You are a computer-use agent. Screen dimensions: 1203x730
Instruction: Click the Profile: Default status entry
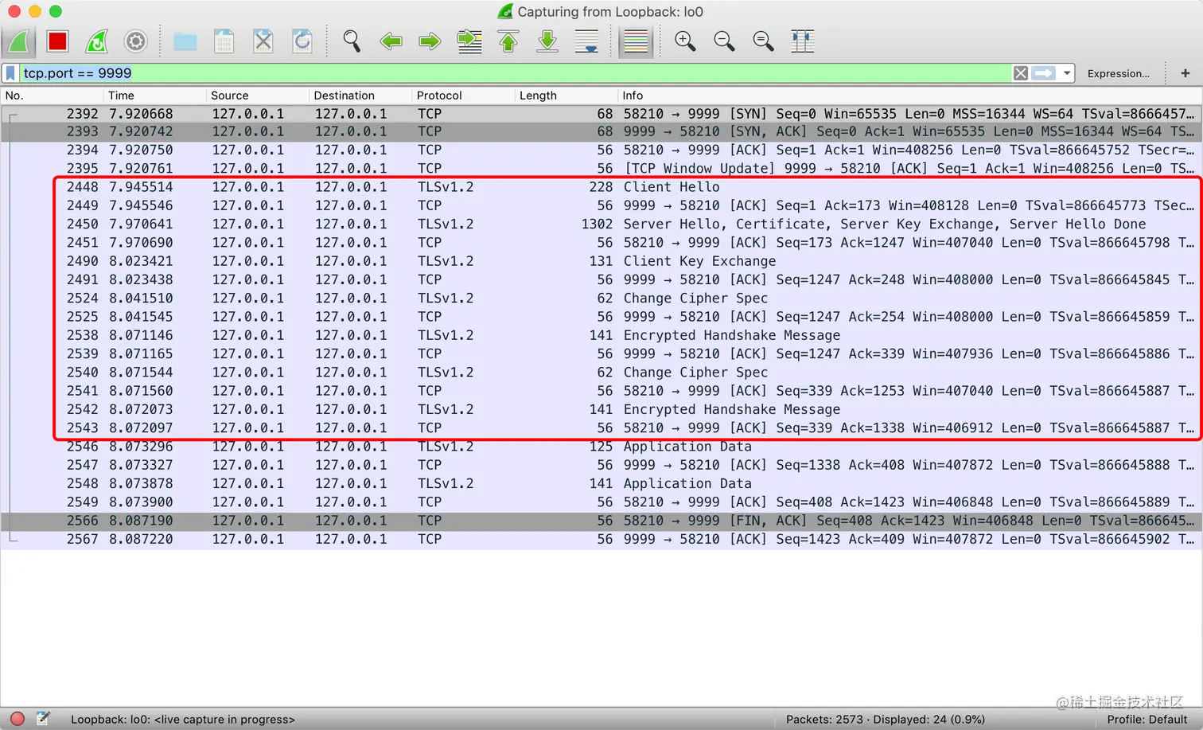point(1147,720)
